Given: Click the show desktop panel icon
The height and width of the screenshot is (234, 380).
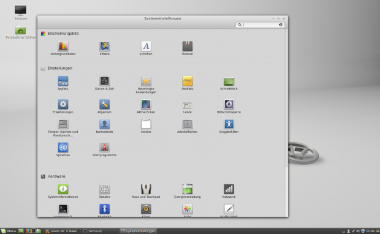Looking at the screenshot, I should pyautogui.click(x=21, y=231).
